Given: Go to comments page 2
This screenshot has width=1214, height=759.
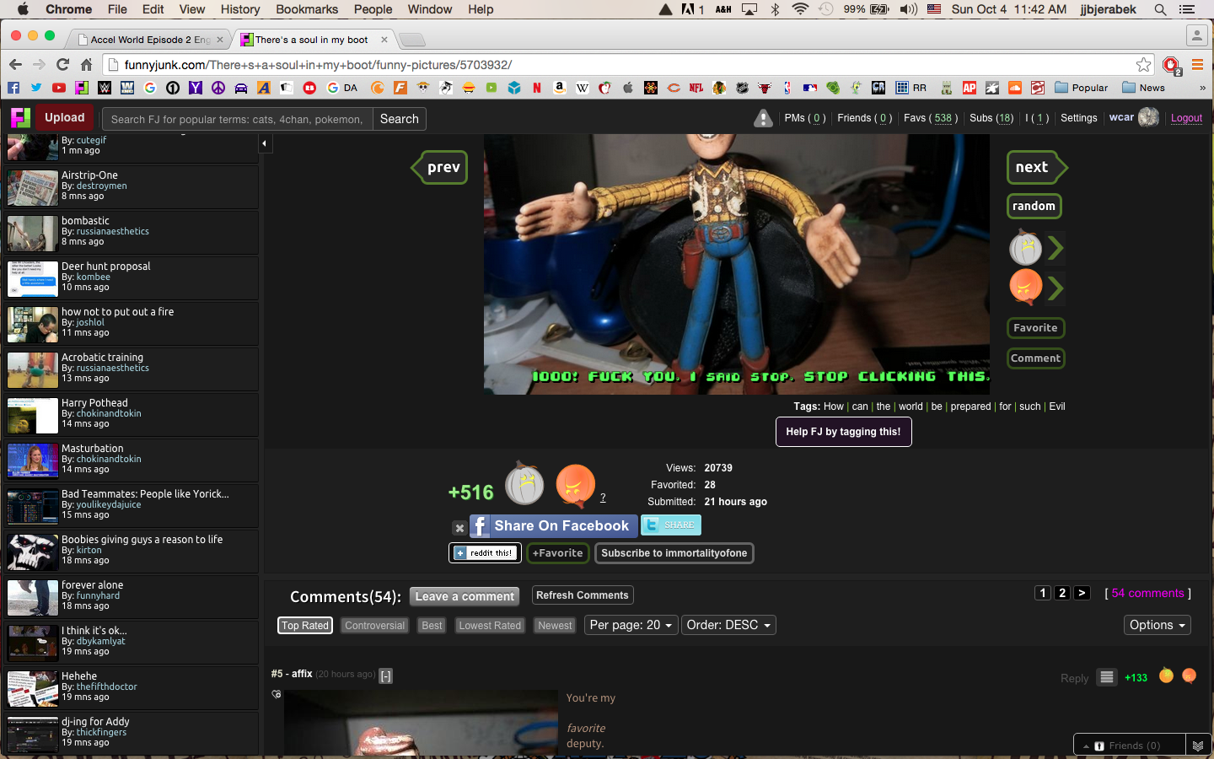Looking at the screenshot, I should 1062,593.
